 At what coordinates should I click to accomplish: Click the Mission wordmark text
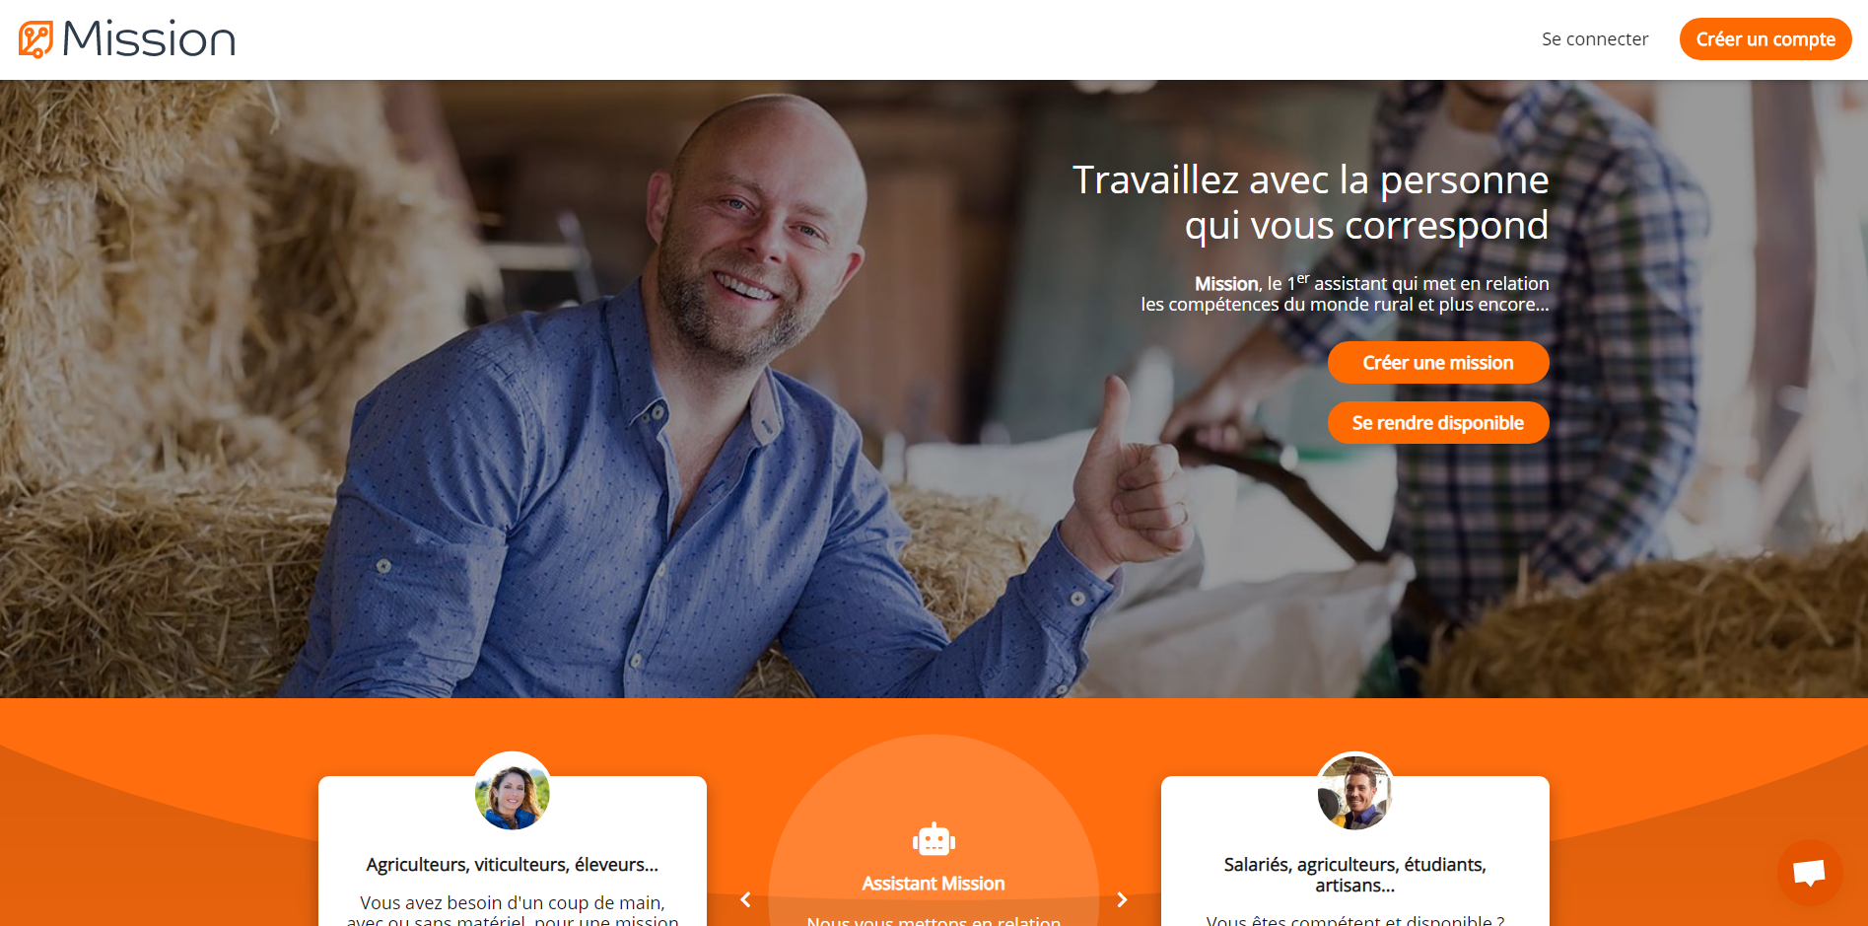(149, 39)
